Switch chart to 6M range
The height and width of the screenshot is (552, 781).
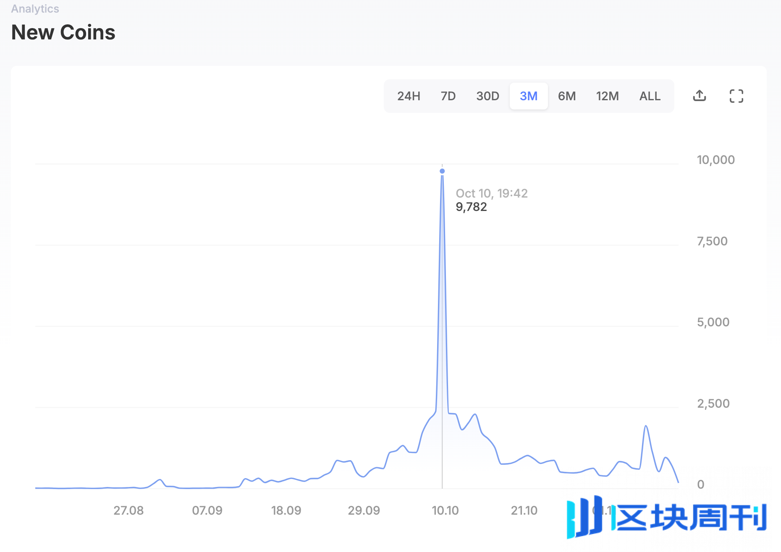[x=566, y=96]
